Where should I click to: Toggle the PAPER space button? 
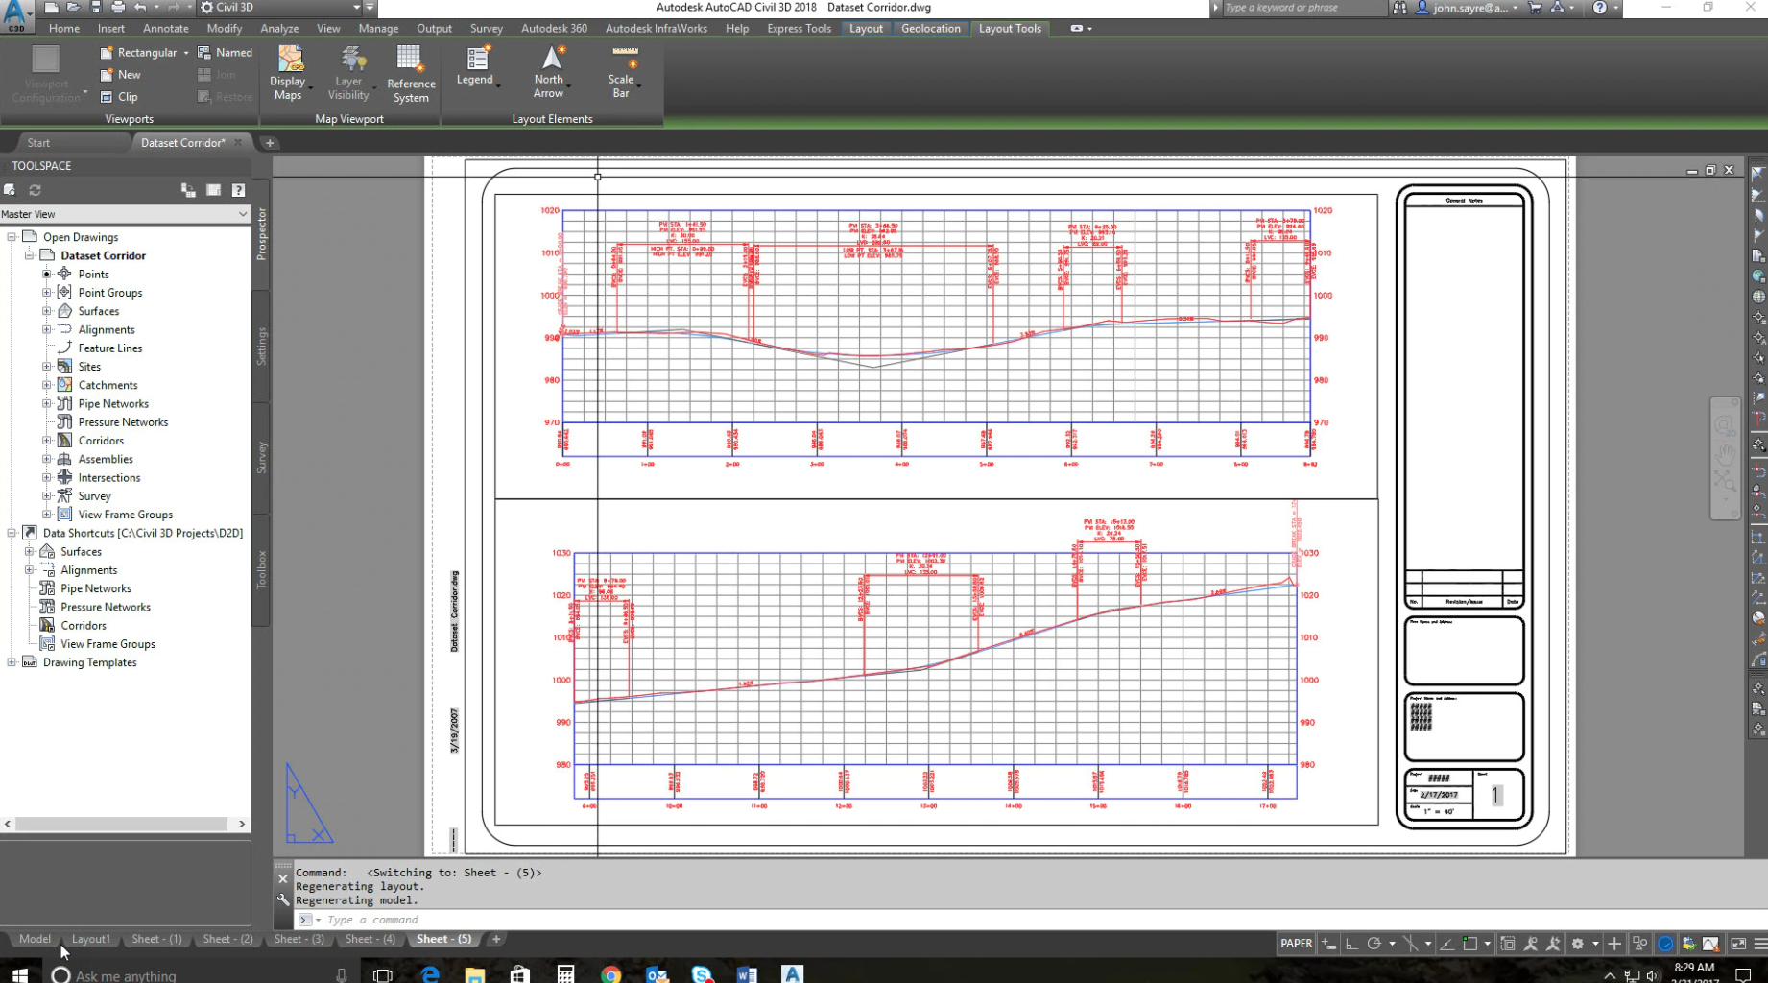pyautogui.click(x=1295, y=944)
